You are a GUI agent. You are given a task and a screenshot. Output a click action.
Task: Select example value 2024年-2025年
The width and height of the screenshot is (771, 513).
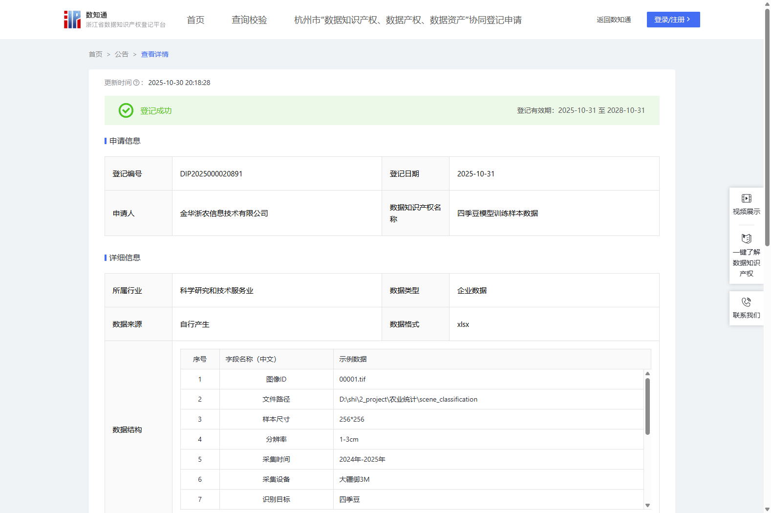(362, 459)
